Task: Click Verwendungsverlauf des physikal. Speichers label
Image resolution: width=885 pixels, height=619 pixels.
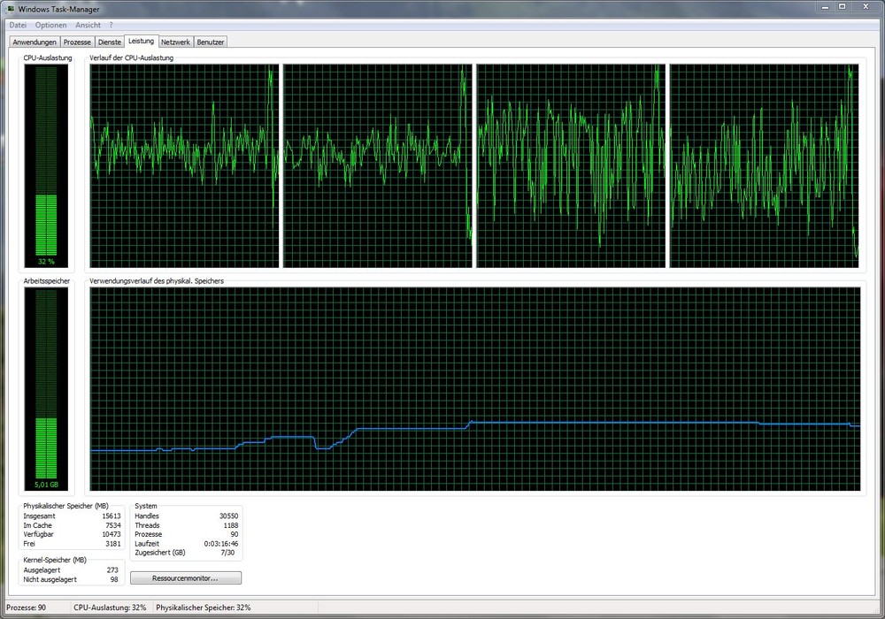Action: (x=157, y=280)
